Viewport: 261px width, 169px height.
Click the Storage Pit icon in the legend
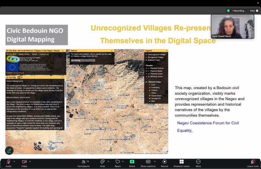coord(150,98)
